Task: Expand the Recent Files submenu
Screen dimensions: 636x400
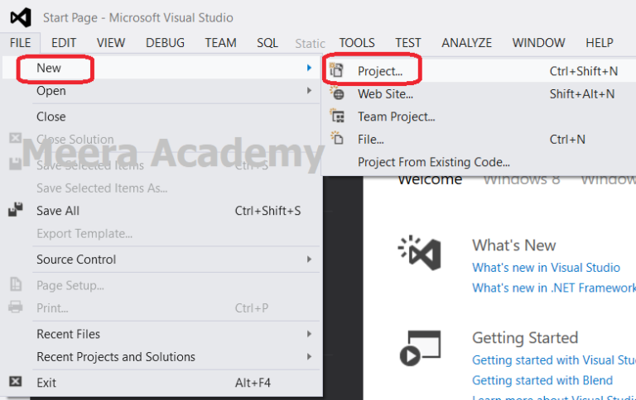Action: click(x=309, y=334)
